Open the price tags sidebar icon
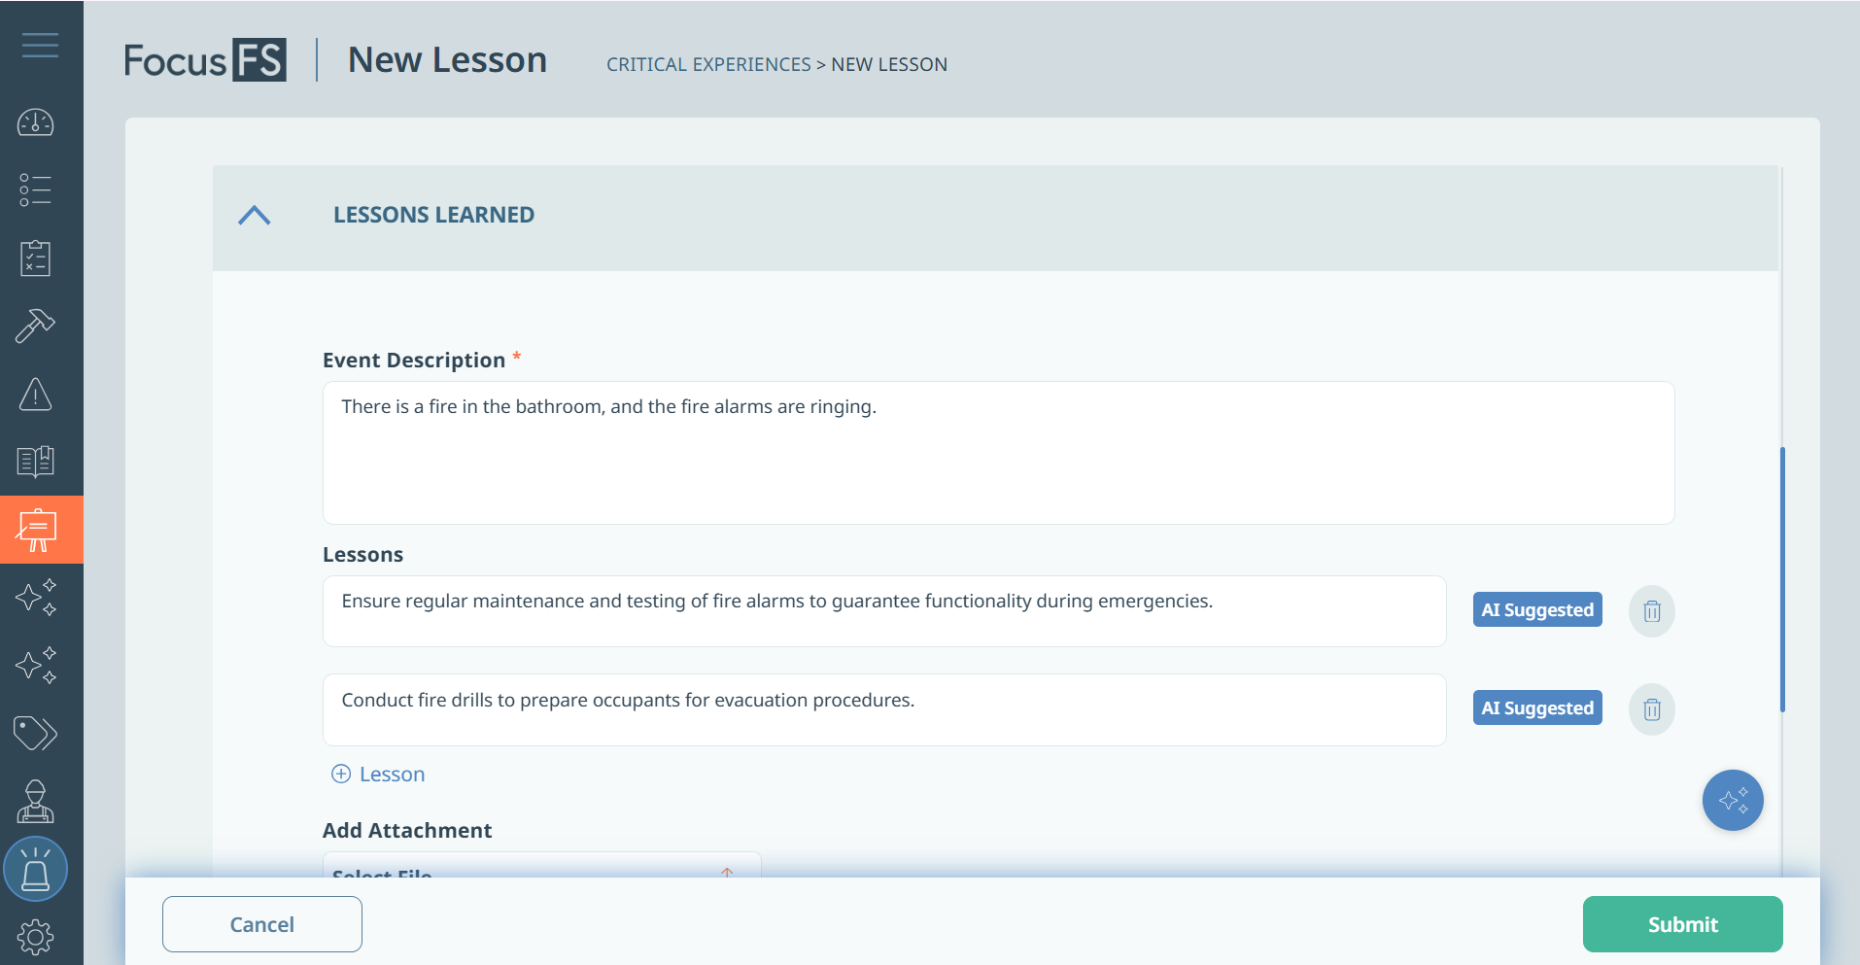1860x965 pixels. coord(36,734)
